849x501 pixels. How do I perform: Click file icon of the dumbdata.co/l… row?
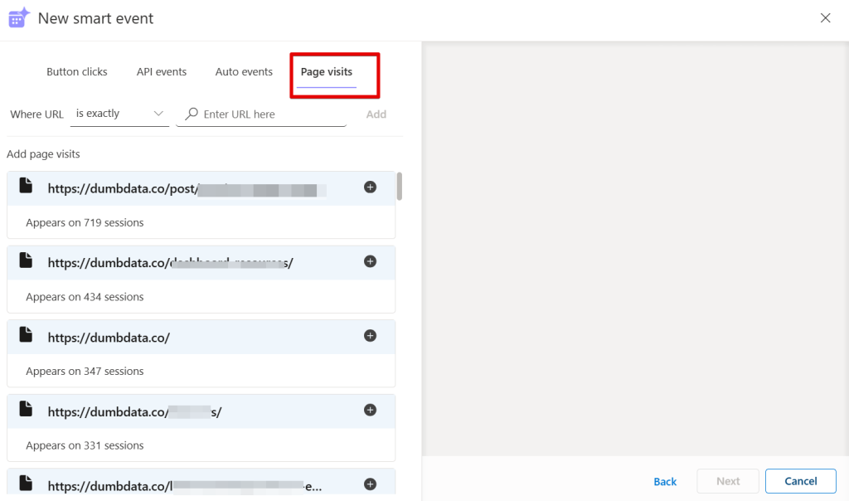(26, 483)
